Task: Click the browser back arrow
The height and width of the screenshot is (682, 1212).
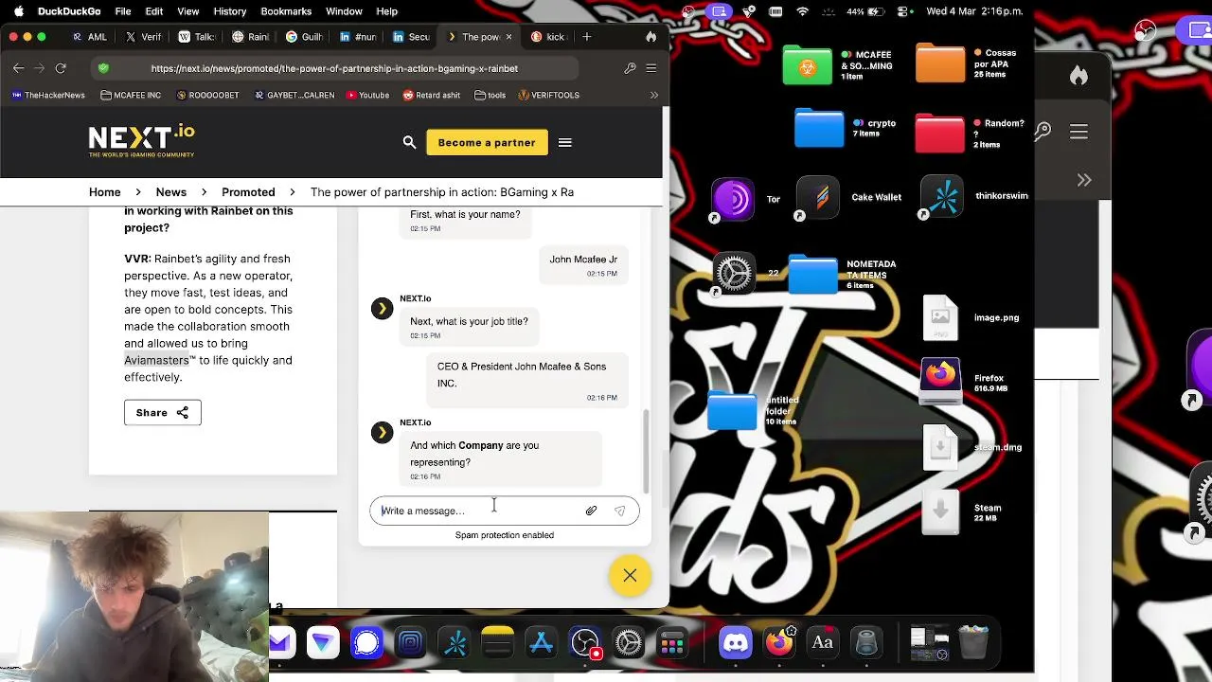Action: tap(18, 68)
